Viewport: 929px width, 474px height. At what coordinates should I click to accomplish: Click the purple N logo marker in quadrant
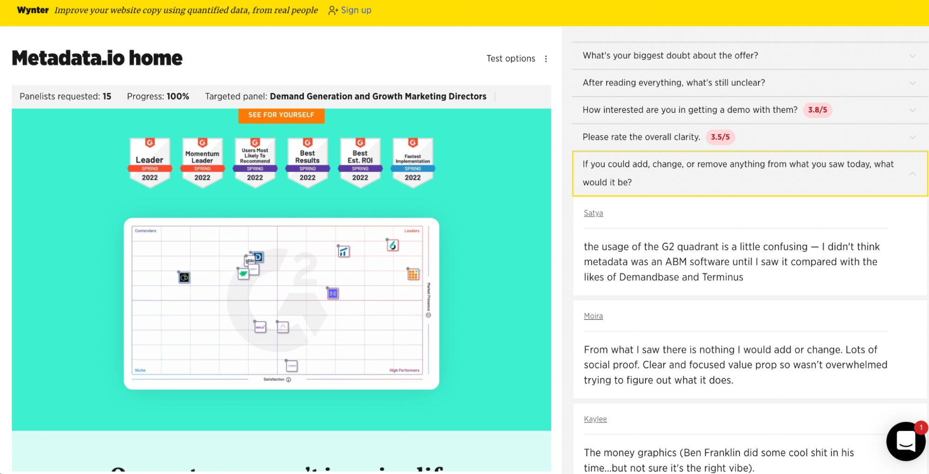click(332, 293)
